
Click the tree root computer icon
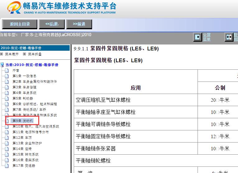2,65
